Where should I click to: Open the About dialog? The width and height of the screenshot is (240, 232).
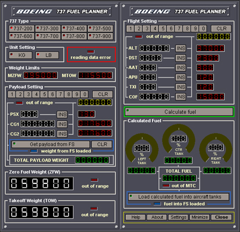pos(157,217)
